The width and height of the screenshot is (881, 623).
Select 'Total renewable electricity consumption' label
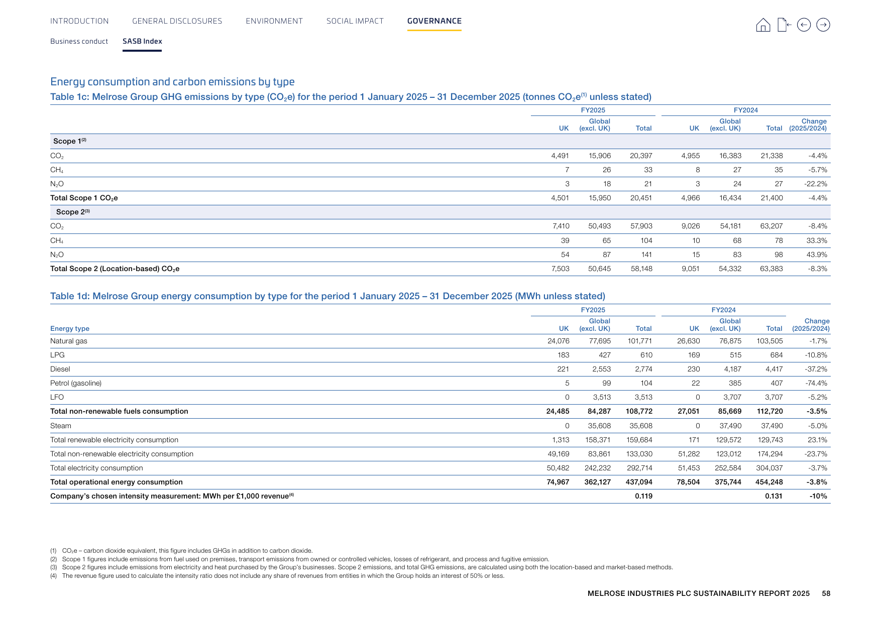point(114,440)
